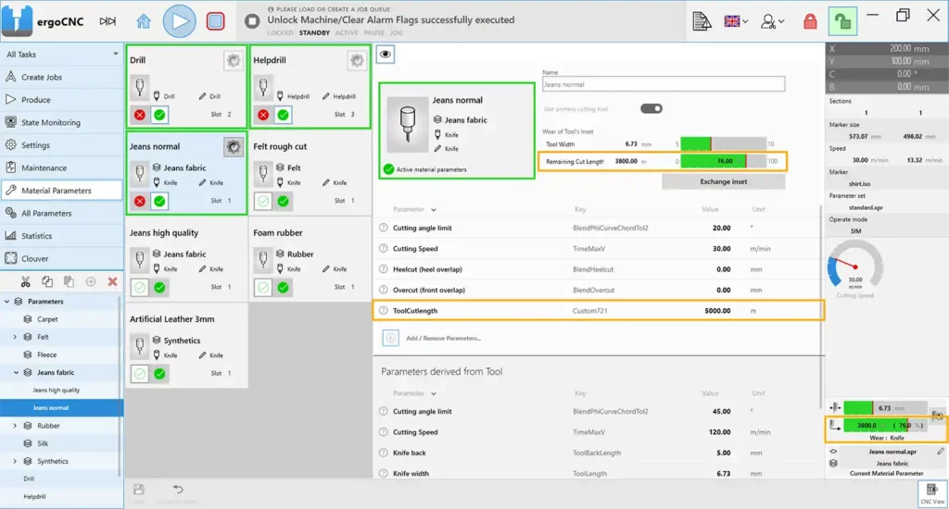Click the green unlocked padlock icon
The image size is (949, 509).
coord(843,22)
